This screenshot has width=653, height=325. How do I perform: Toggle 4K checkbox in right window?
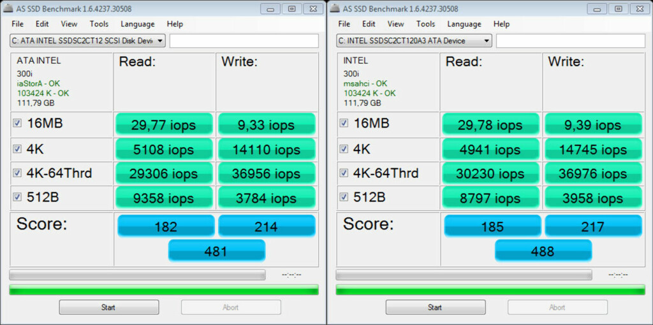(x=344, y=149)
